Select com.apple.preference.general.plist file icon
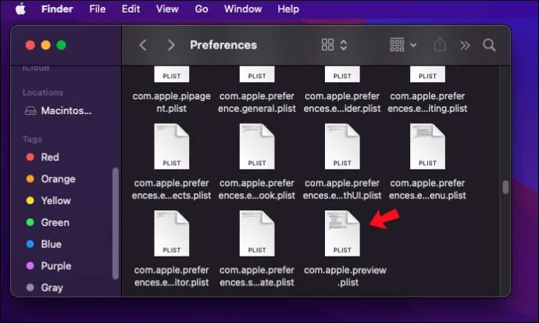 tap(257, 74)
